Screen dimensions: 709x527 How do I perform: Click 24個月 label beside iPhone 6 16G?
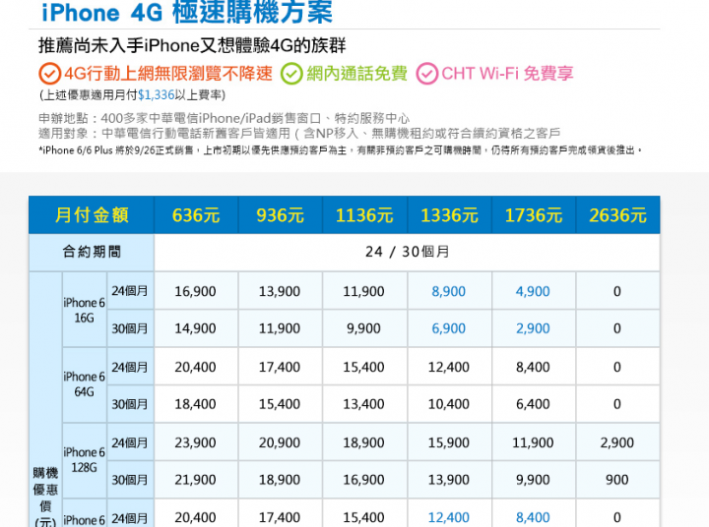130,291
